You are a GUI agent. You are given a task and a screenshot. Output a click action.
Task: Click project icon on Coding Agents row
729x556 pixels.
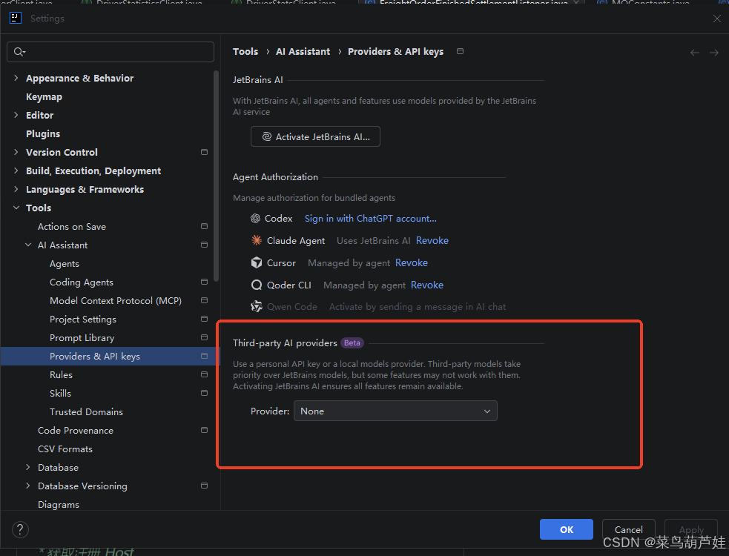204,282
